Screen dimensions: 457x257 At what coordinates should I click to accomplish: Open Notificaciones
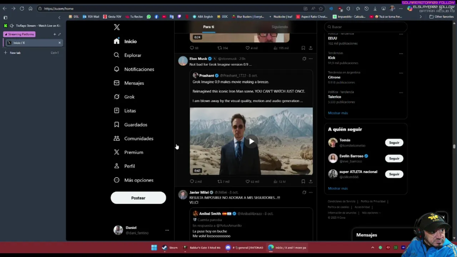[x=134, y=69]
